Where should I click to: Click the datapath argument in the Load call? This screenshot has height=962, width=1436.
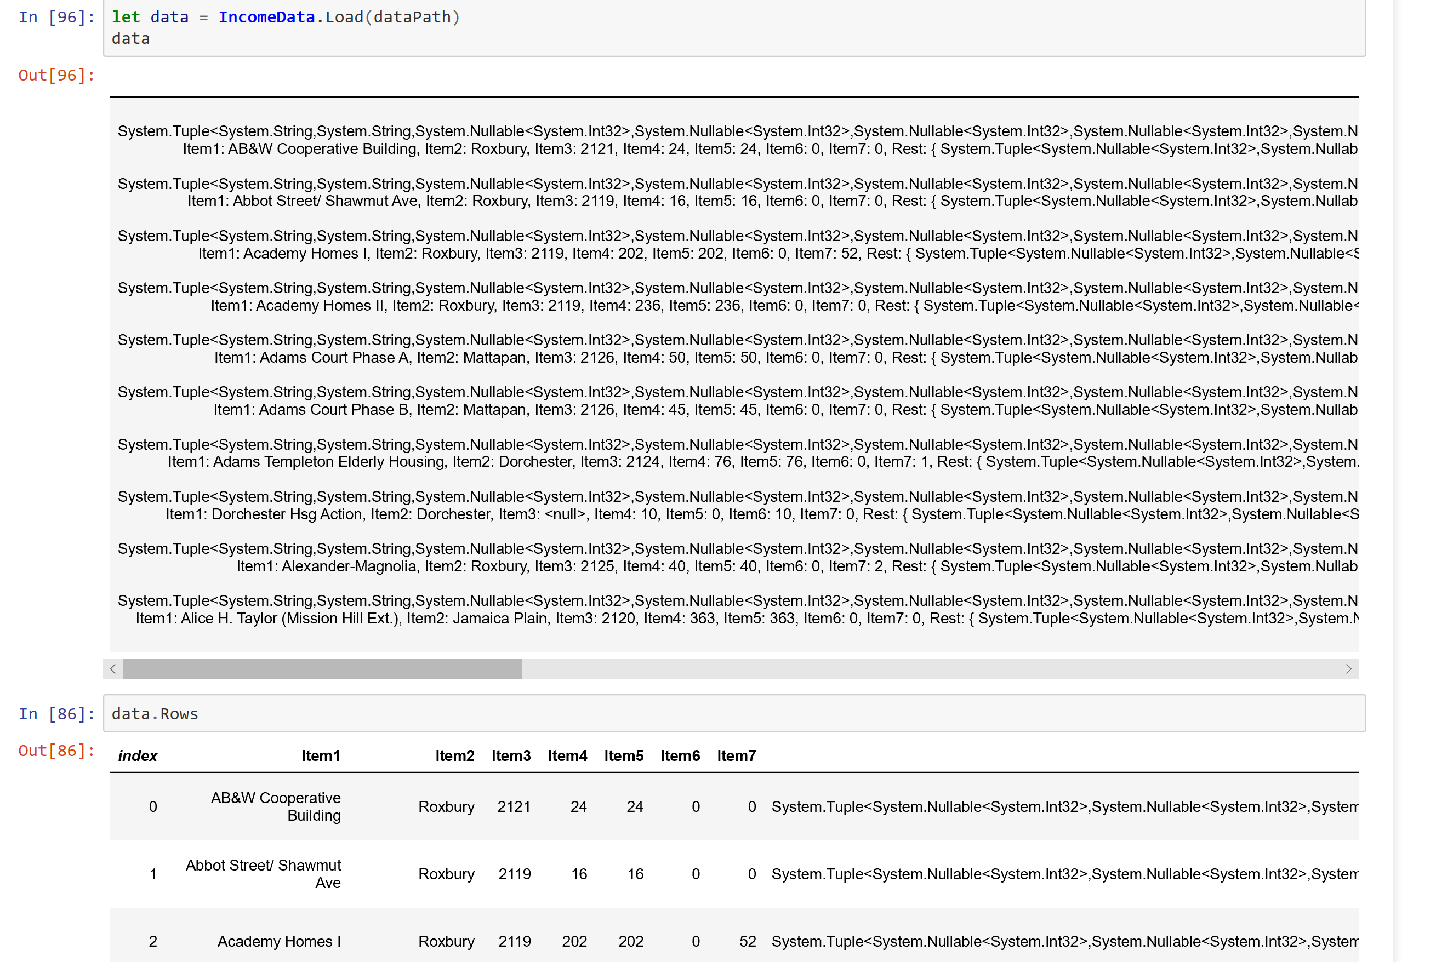click(408, 17)
